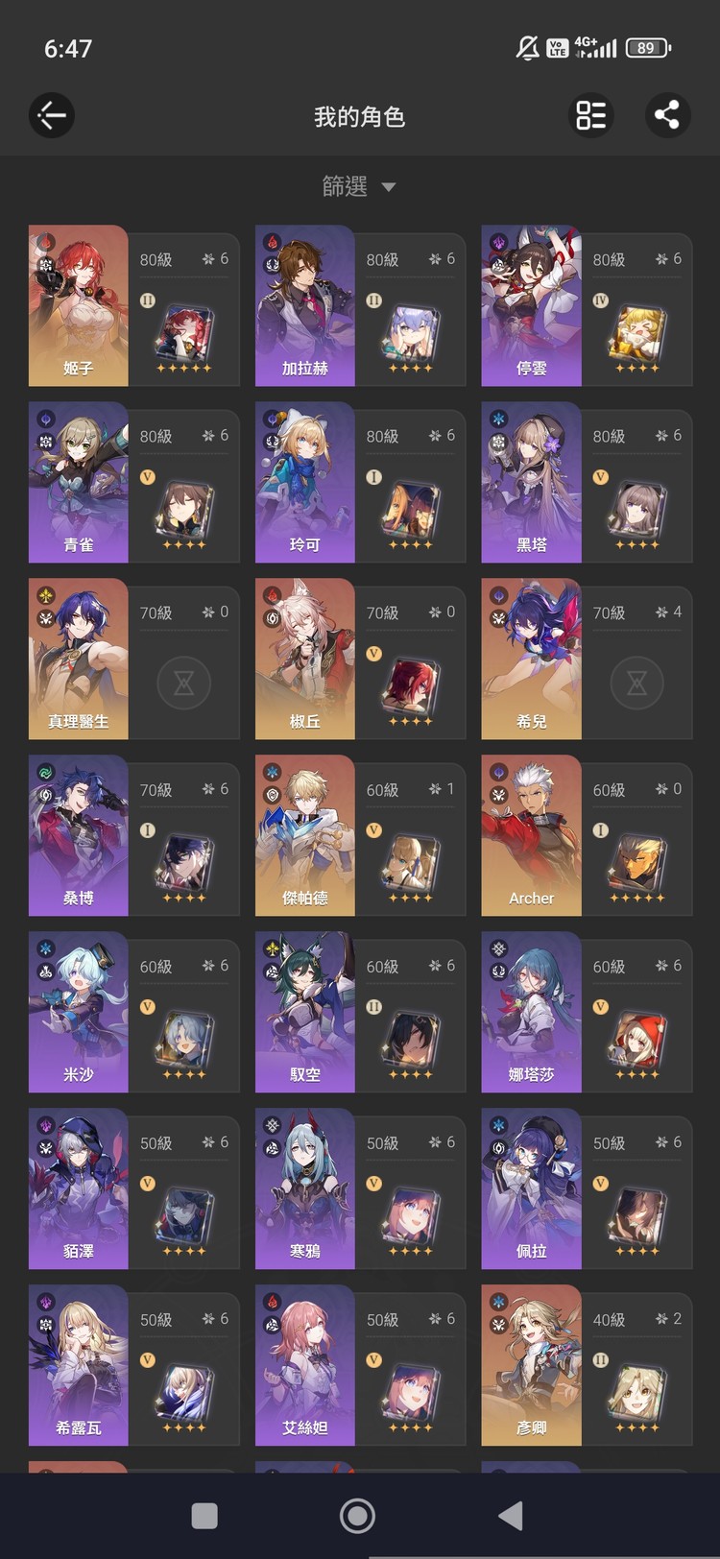Open 傑帕德 character card
The image size is (720, 1559).
360,836
